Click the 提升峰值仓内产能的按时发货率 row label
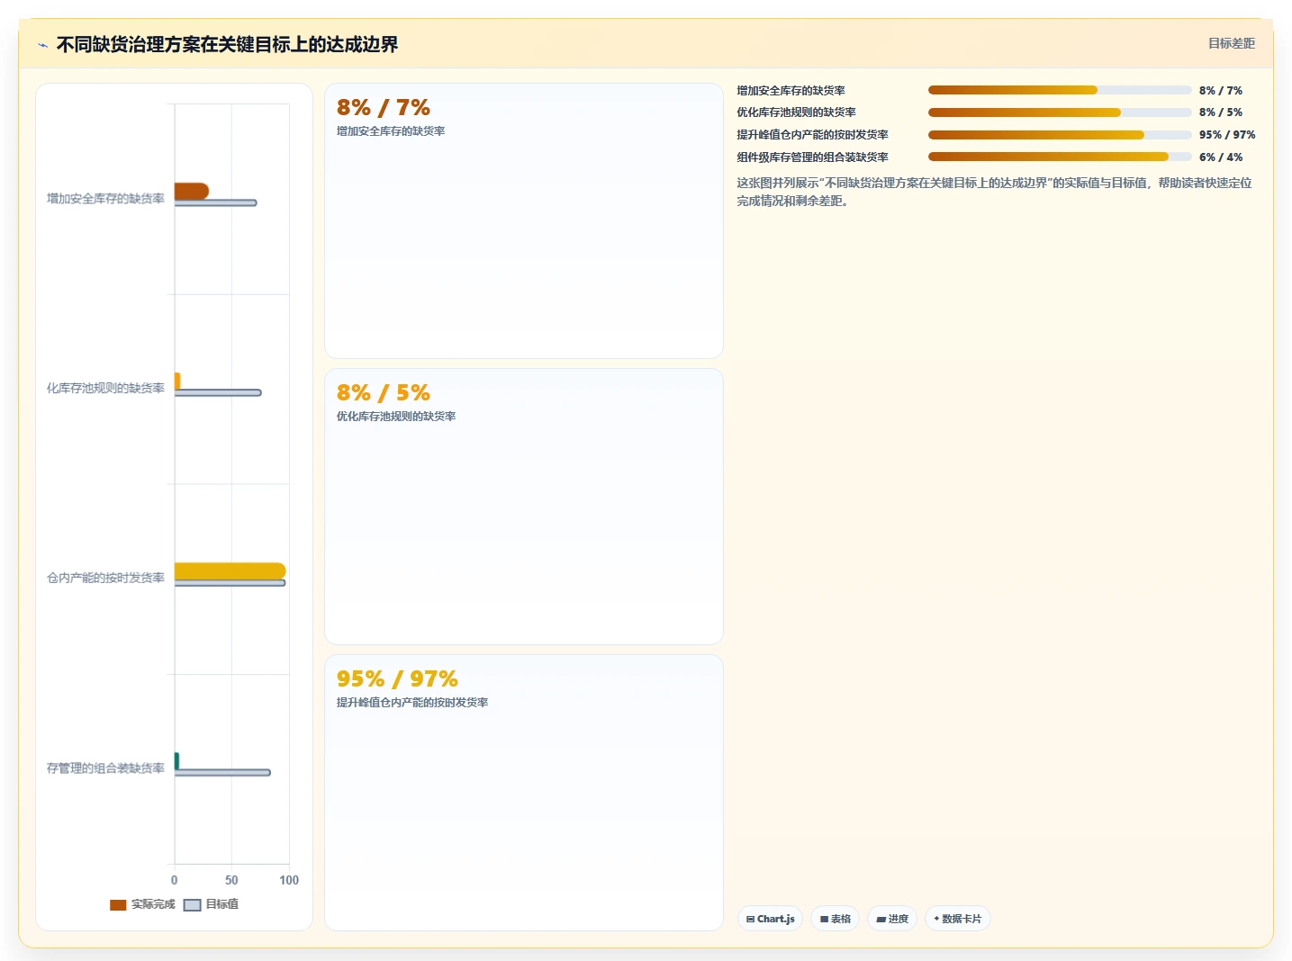Image resolution: width=1292 pixels, height=961 pixels. coord(812,135)
